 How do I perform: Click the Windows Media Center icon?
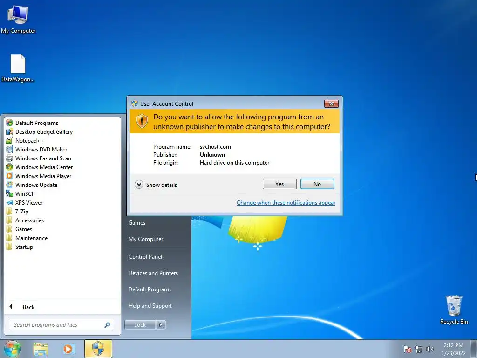pos(9,167)
